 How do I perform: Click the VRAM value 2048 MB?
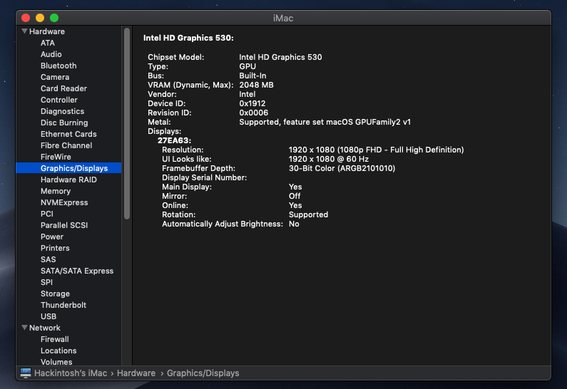point(256,85)
